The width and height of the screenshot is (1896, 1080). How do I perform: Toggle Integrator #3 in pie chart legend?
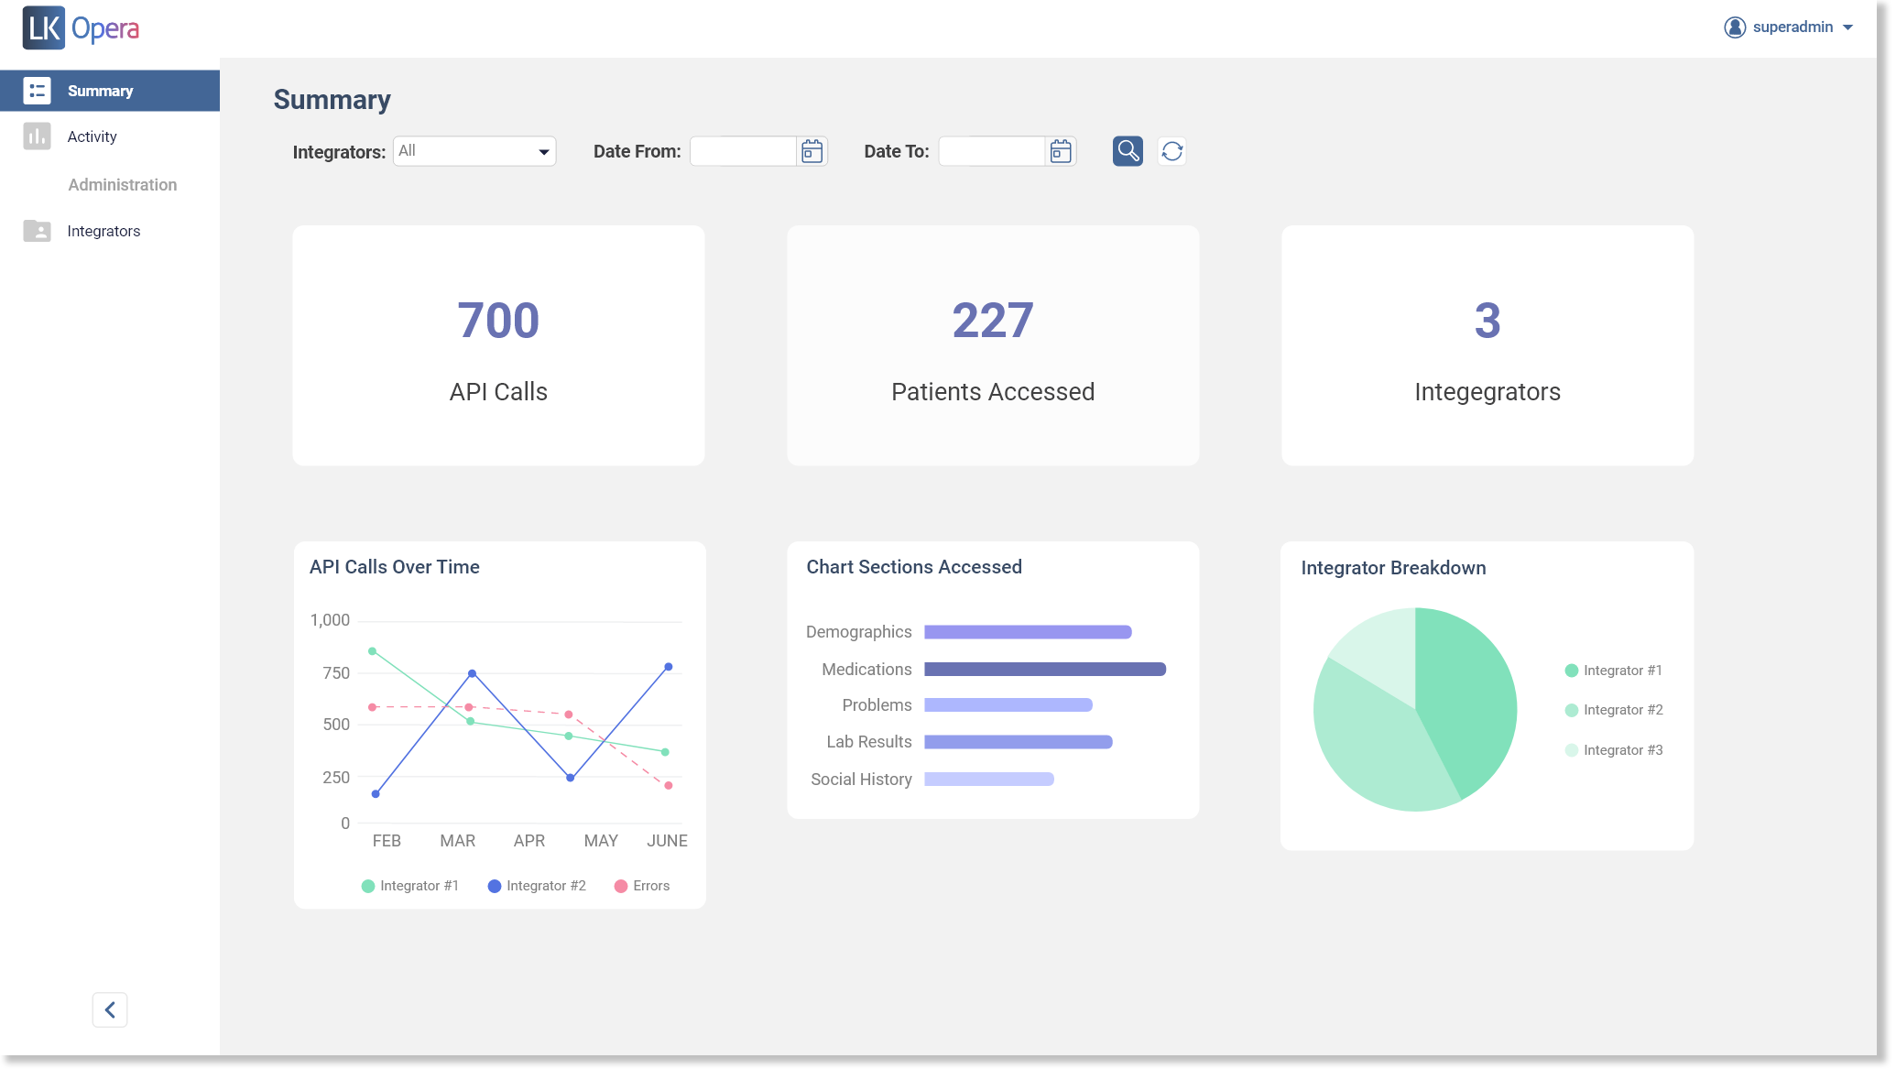pos(1614,750)
